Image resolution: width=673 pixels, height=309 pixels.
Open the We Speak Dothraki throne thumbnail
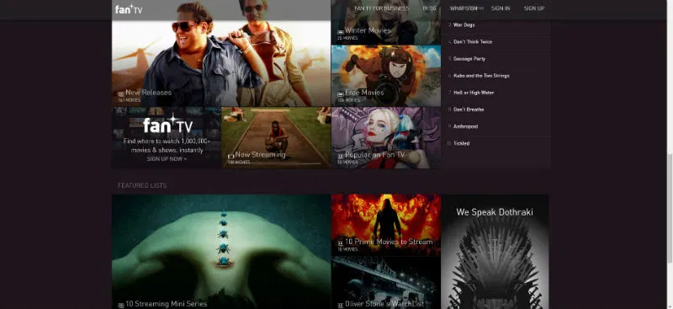click(x=495, y=252)
